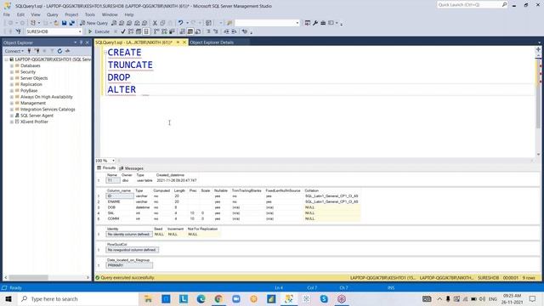Click the New Query toolbar button
544x306 pixels.
pos(94,23)
